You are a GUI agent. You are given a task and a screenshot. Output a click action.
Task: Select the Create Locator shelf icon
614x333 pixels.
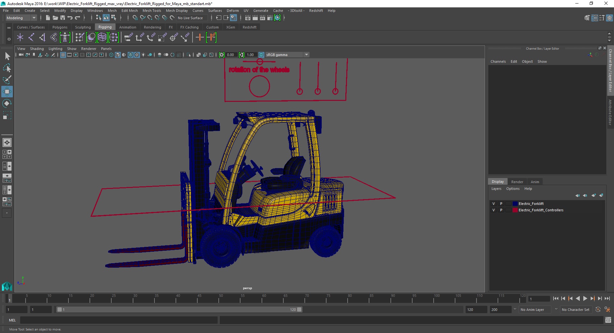(x=20, y=37)
